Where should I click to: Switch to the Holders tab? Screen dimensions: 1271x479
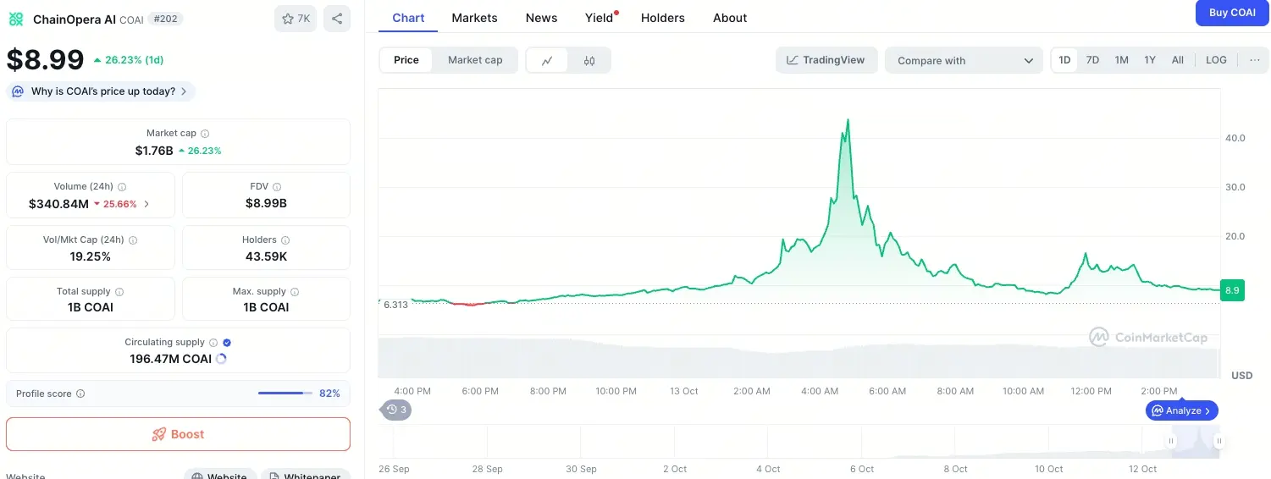click(x=663, y=18)
